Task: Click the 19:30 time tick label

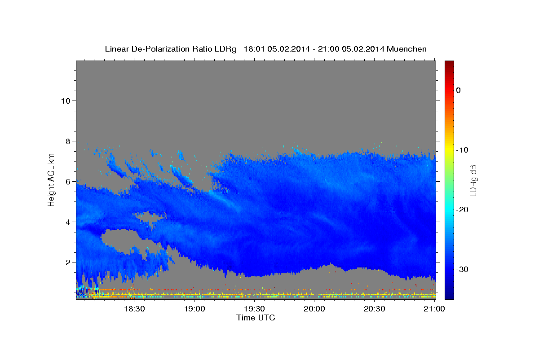Action: click(x=254, y=309)
